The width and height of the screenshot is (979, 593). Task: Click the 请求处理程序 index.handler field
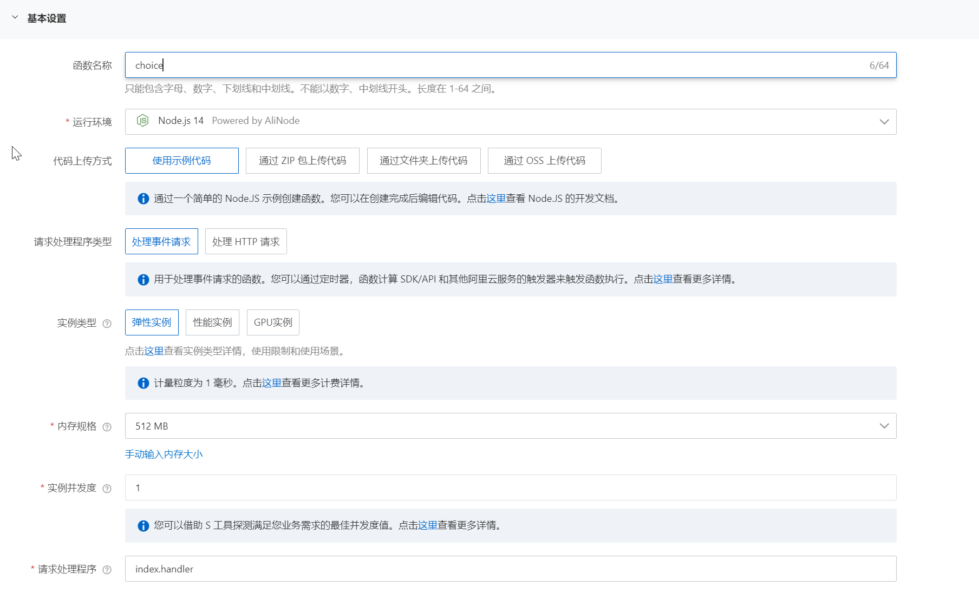510,569
